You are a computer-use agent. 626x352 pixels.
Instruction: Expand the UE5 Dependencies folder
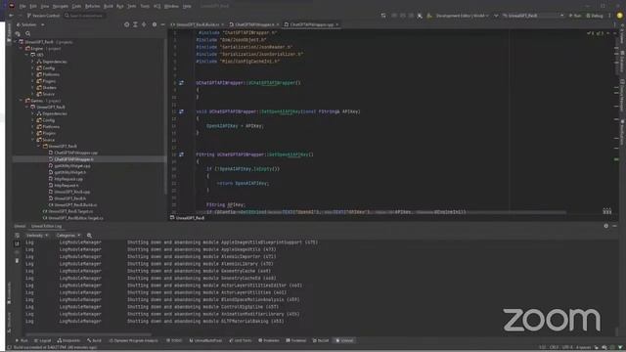tap(33, 62)
